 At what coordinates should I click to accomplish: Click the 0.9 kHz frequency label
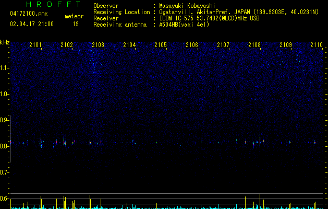coord(4,120)
